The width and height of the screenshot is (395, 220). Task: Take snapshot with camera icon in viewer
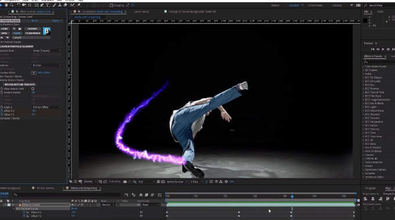pos(125,182)
